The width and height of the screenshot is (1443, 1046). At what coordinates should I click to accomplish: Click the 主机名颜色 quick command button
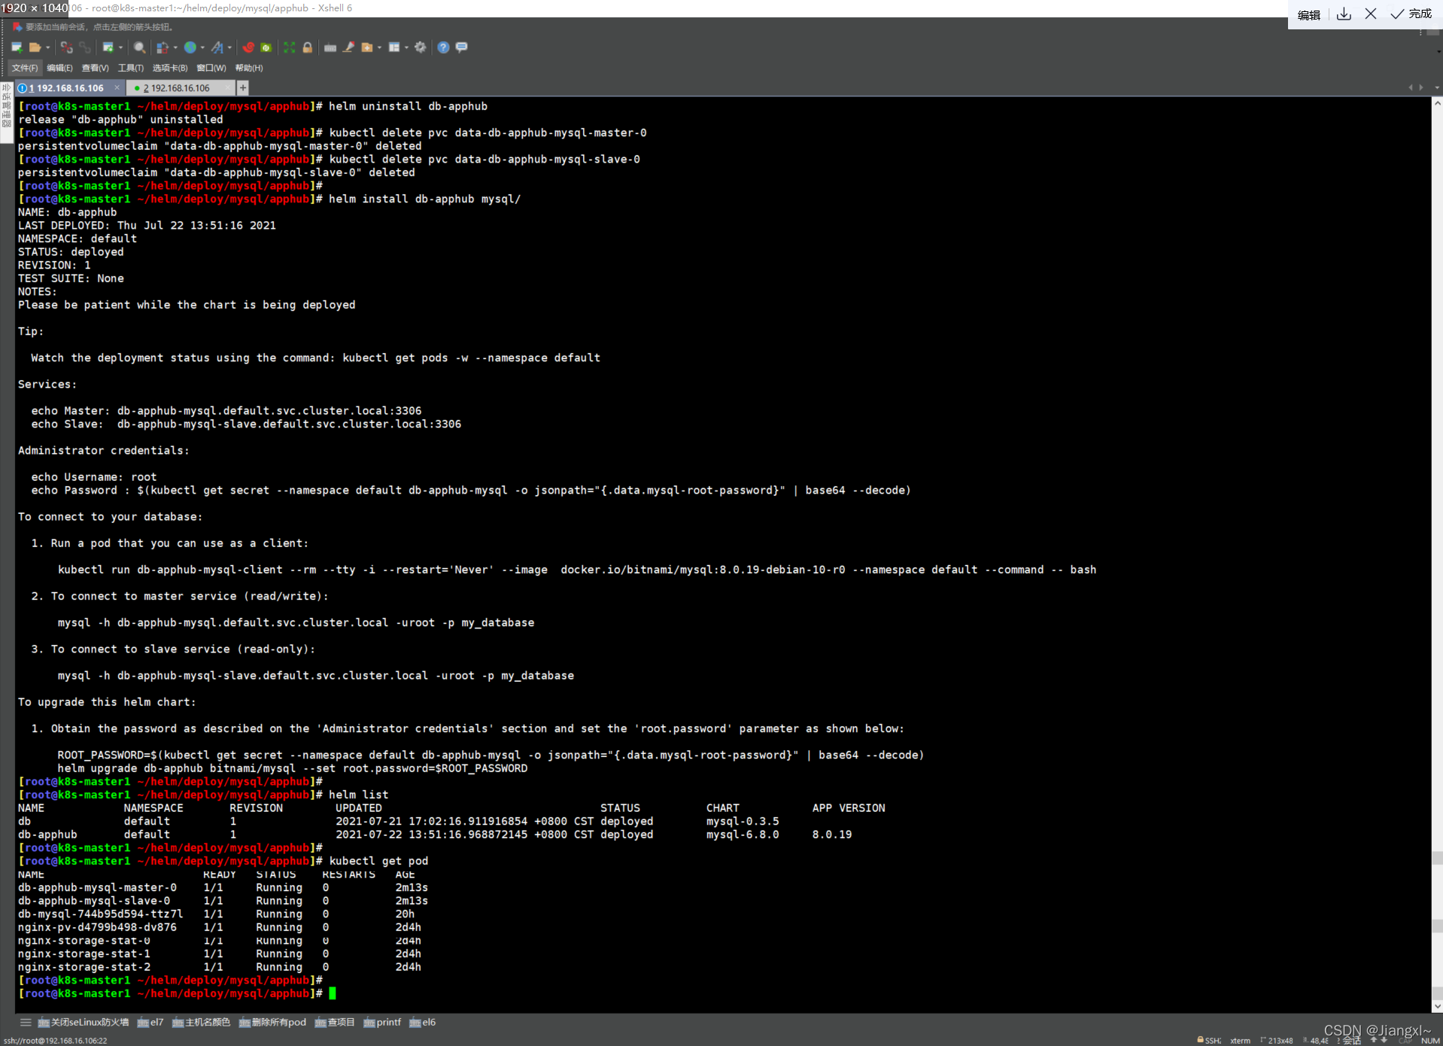(x=202, y=1023)
